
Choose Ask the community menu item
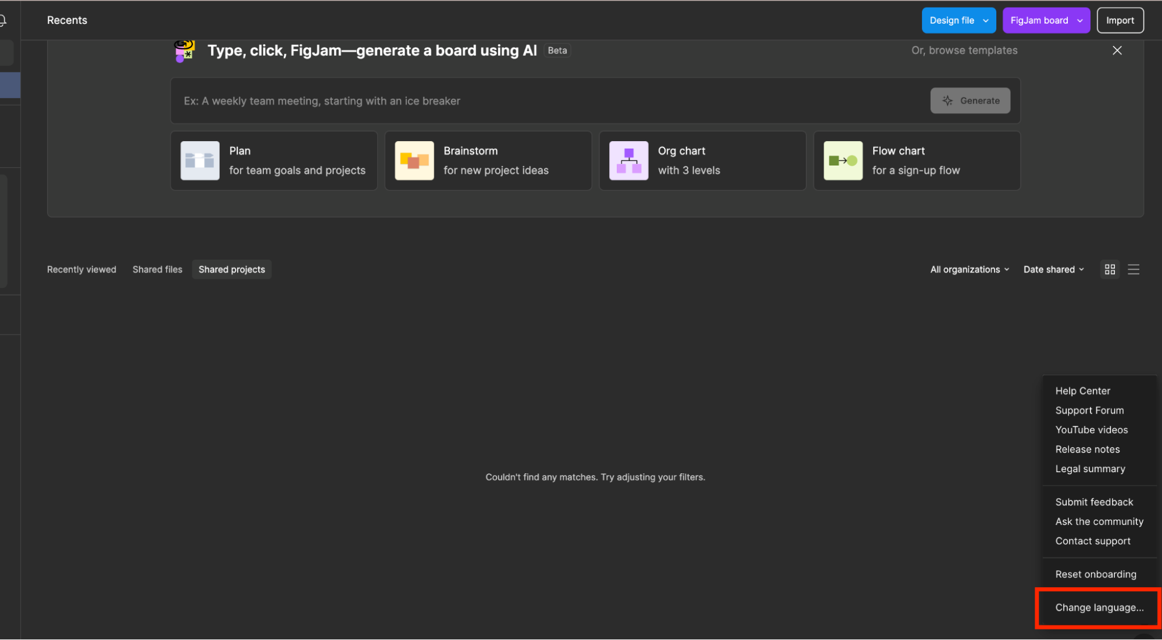click(1099, 522)
